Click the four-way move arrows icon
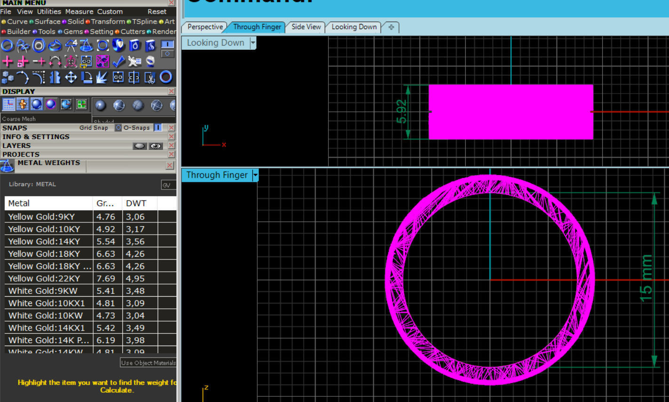 [x=71, y=77]
